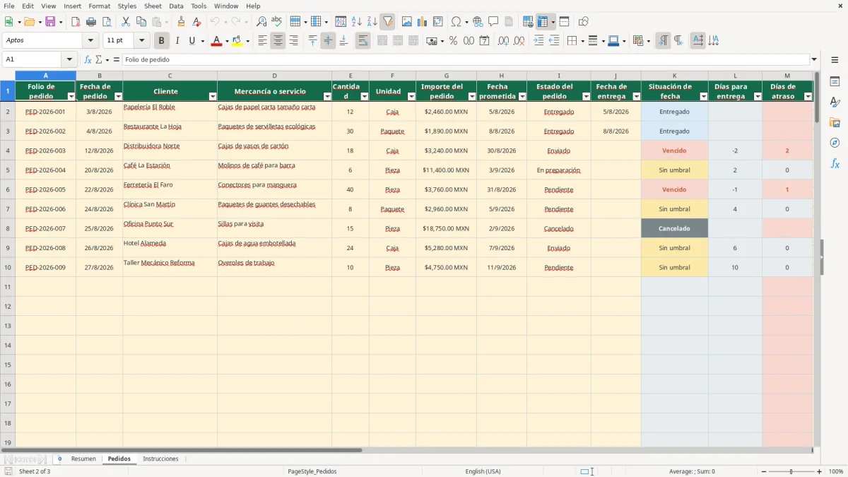Click the Insert Special Character omega icon
Screen dimensions: 848x477
[457, 22]
